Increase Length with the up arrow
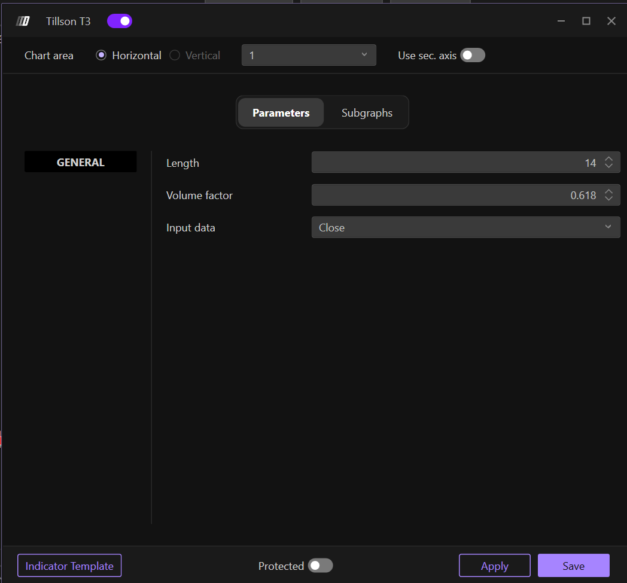Image resolution: width=627 pixels, height=583 pixels. (x=608, y=159)
